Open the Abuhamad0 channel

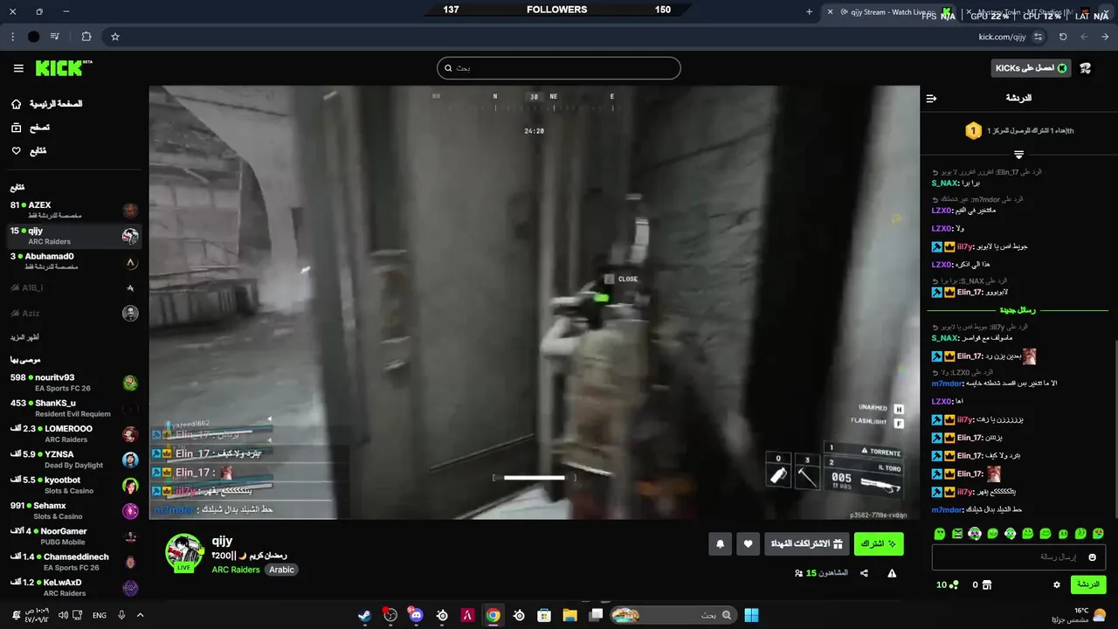tap(74, 261)
